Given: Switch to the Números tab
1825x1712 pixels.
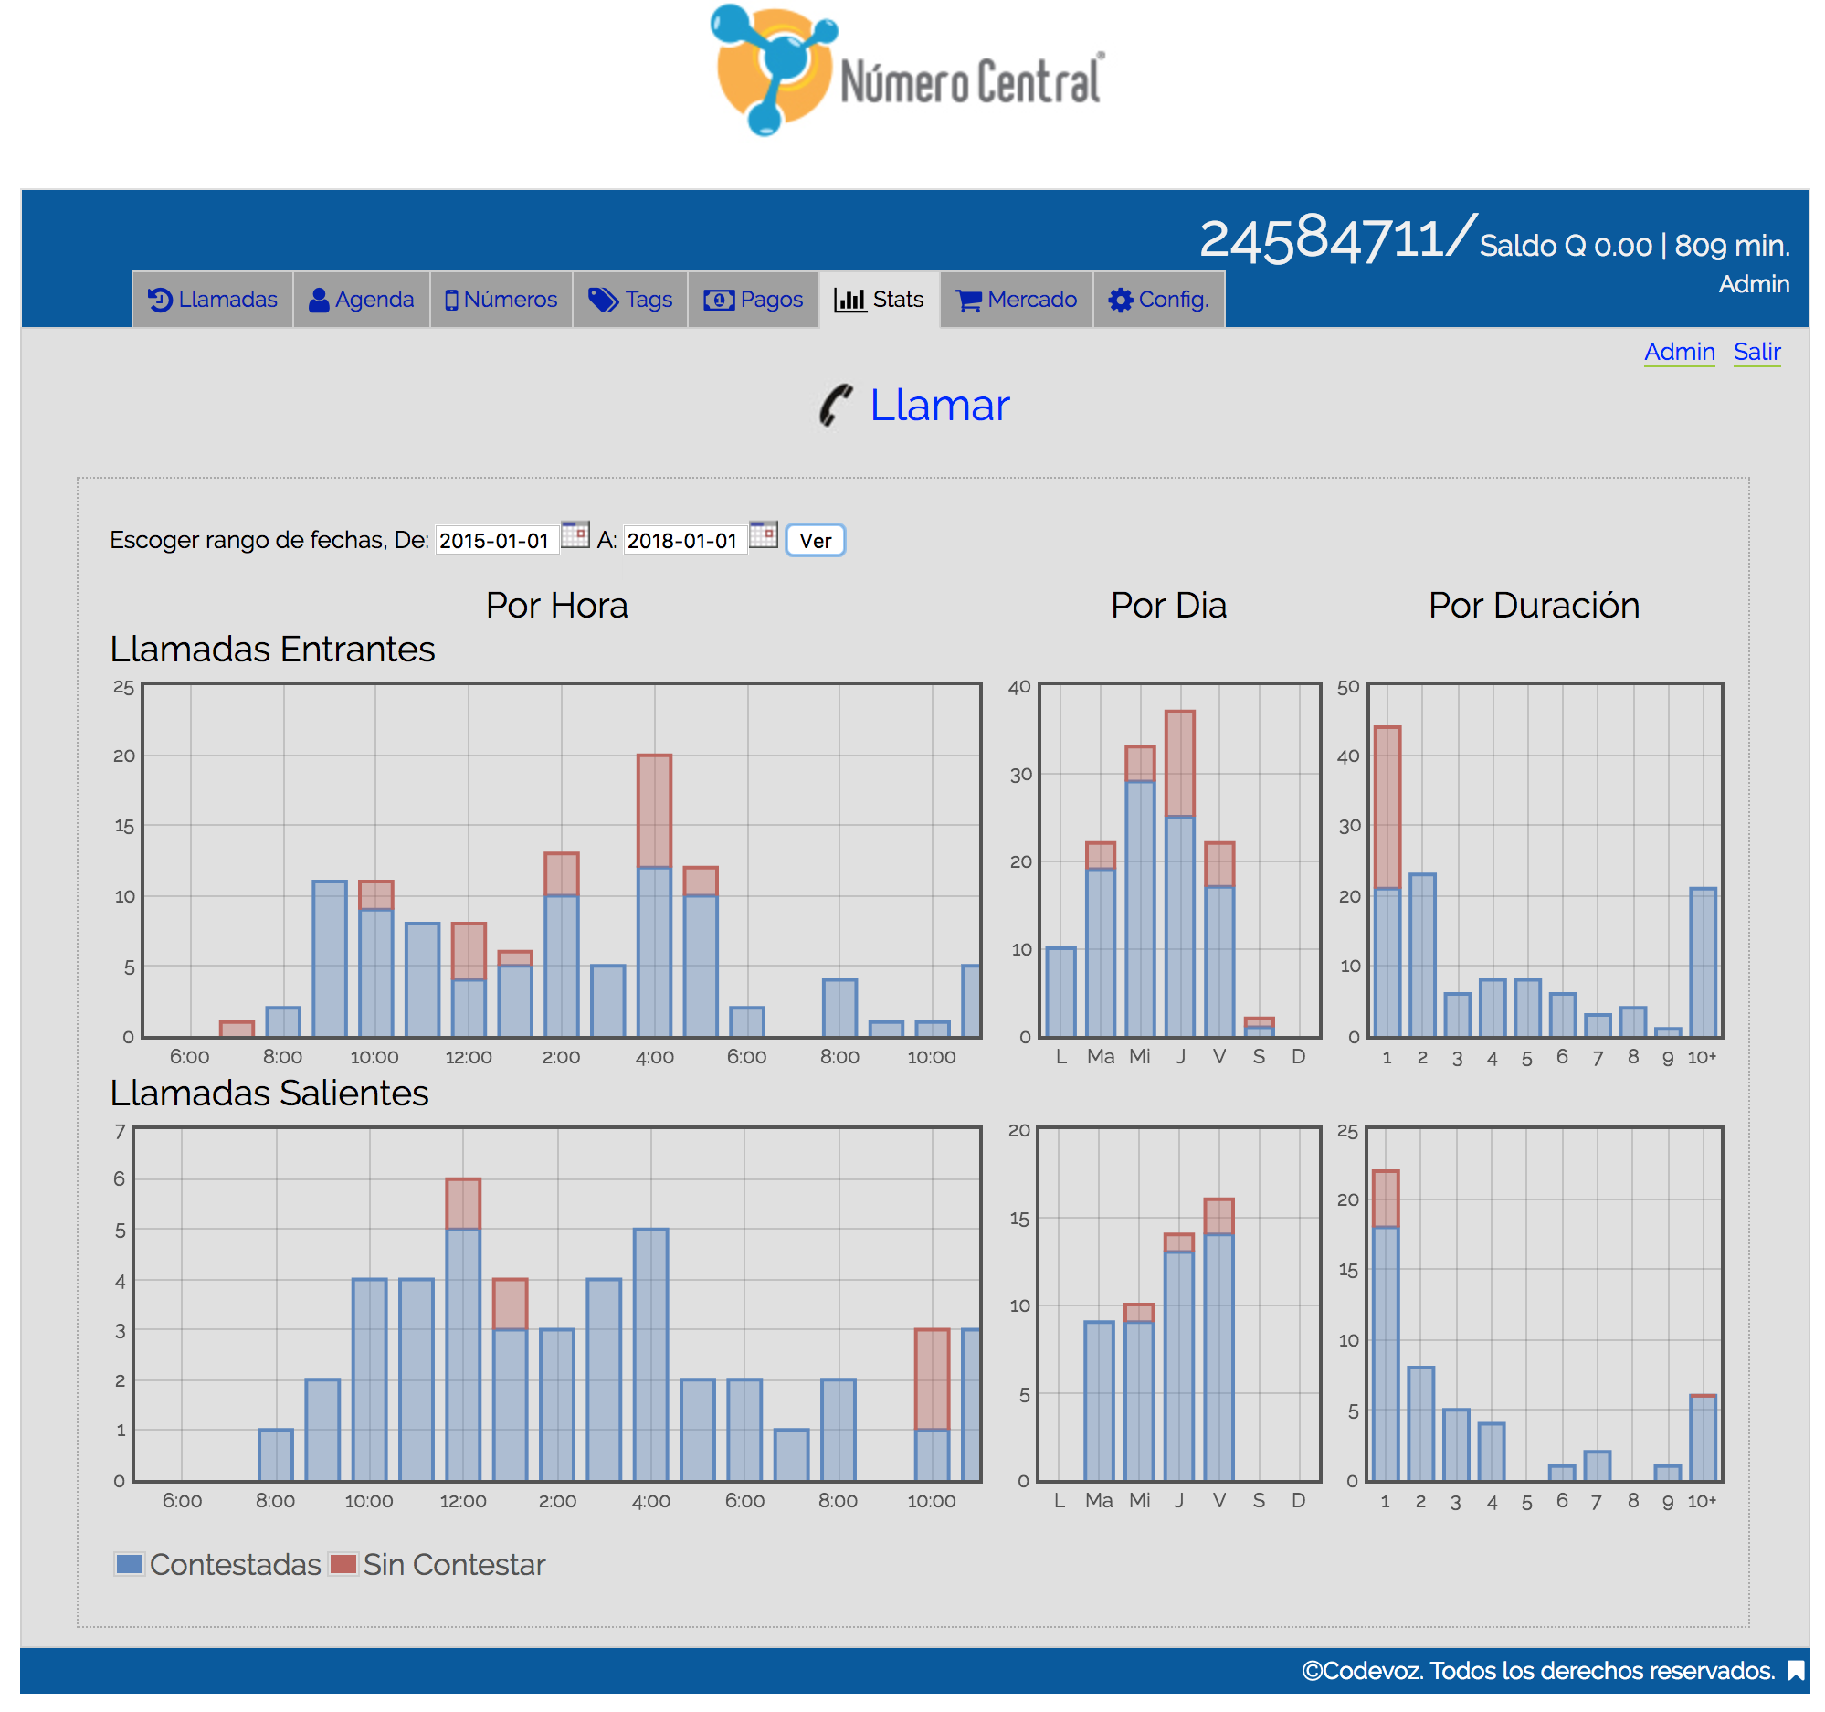Looking at the screenshot, I should [x=501, y=301].
